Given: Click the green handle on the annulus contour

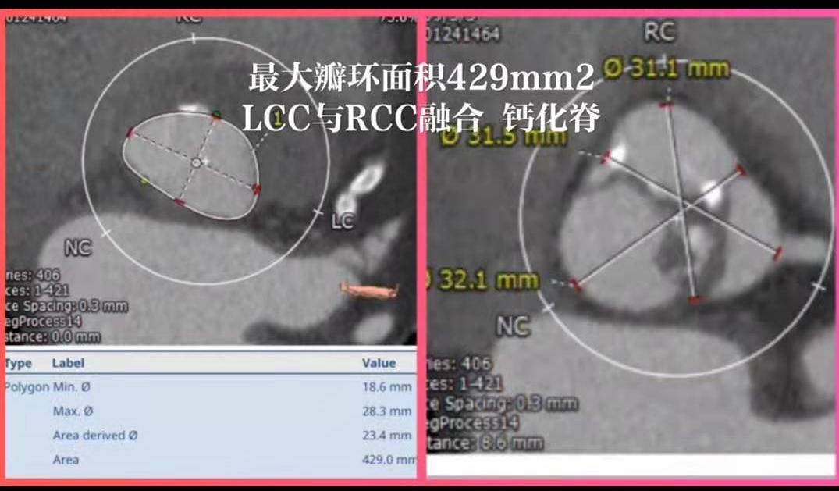Looking at the screenshot, I should (216, 115).
